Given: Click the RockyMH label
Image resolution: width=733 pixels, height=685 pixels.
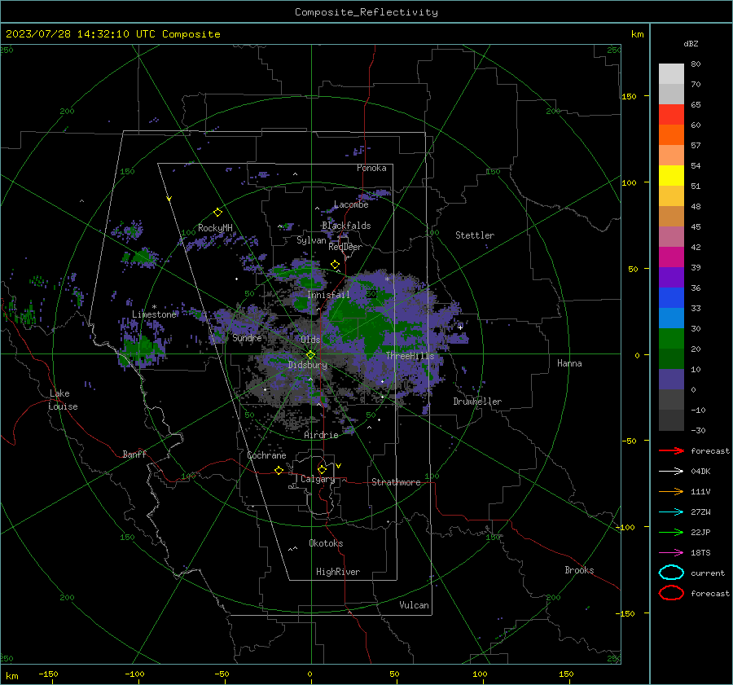Looking at the screenshot, I should click(215, 228).
